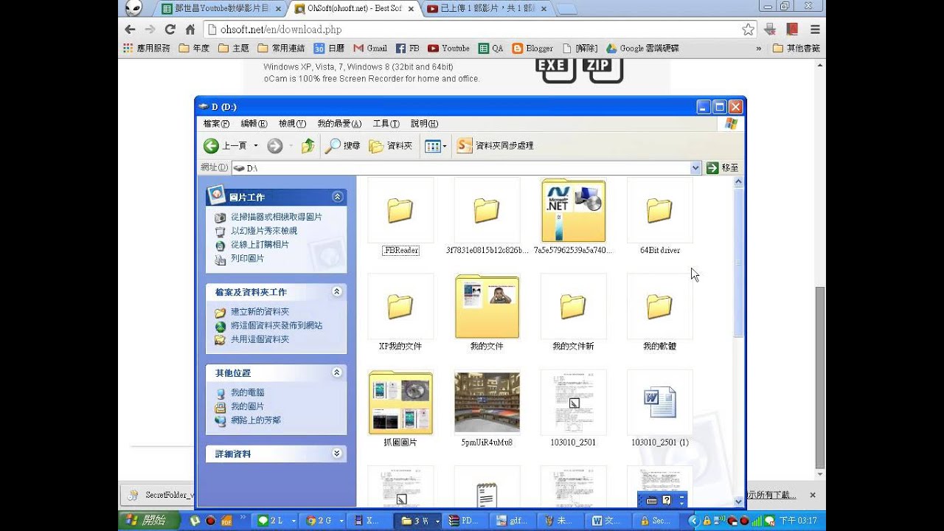Open the Gmail bookmark
Screen dimensions: 944x531
pyautogui.click(x=369, y=48)
